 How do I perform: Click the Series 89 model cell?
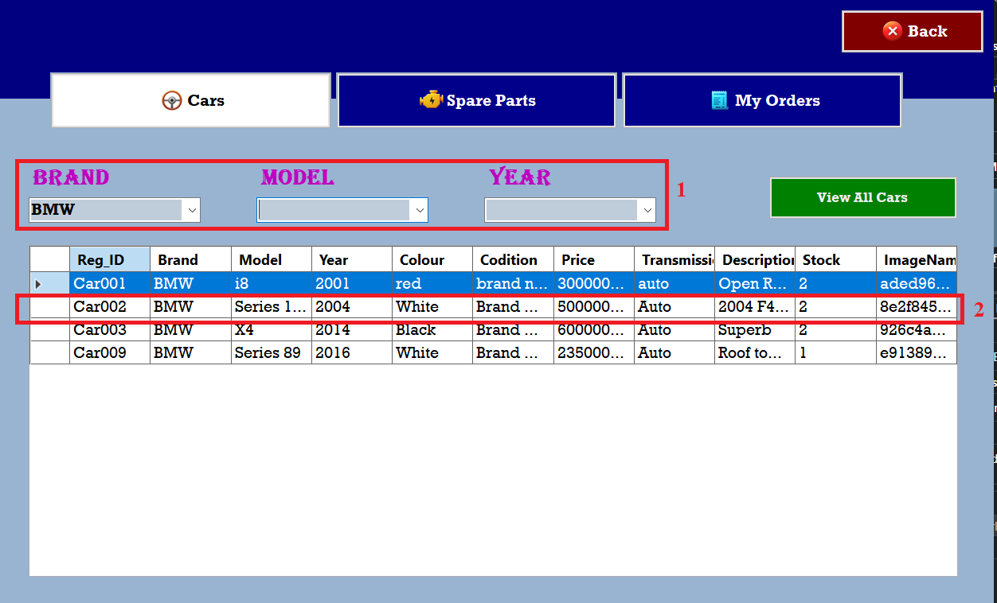click(272, 353)
